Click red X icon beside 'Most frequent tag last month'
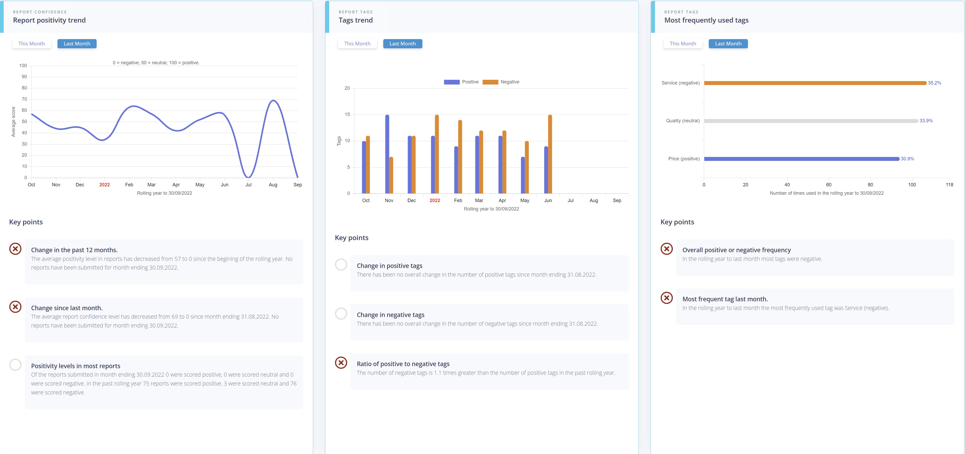This screenshot has height=454, width=965. tap(667, 298)
